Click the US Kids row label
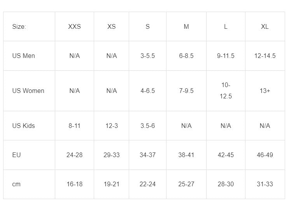289x217 pixels. point(24,126)
